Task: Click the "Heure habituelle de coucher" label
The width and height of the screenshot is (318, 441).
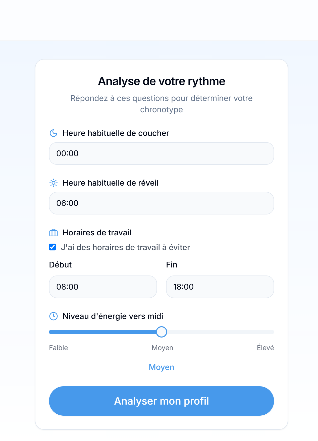Action: pyautogui.click(x=116, y=133)
